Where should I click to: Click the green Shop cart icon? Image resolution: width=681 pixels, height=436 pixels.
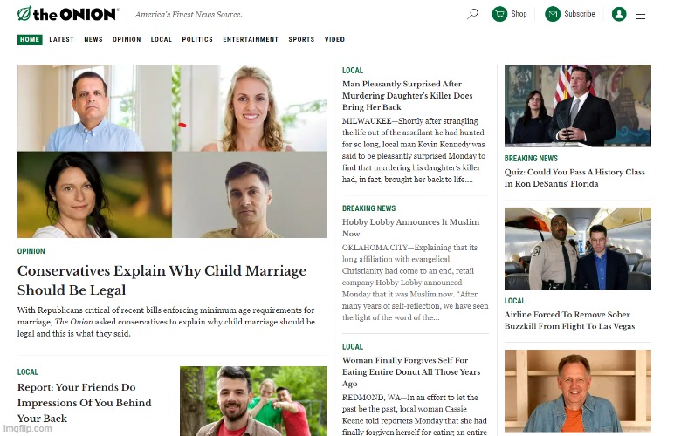[499, 14]
